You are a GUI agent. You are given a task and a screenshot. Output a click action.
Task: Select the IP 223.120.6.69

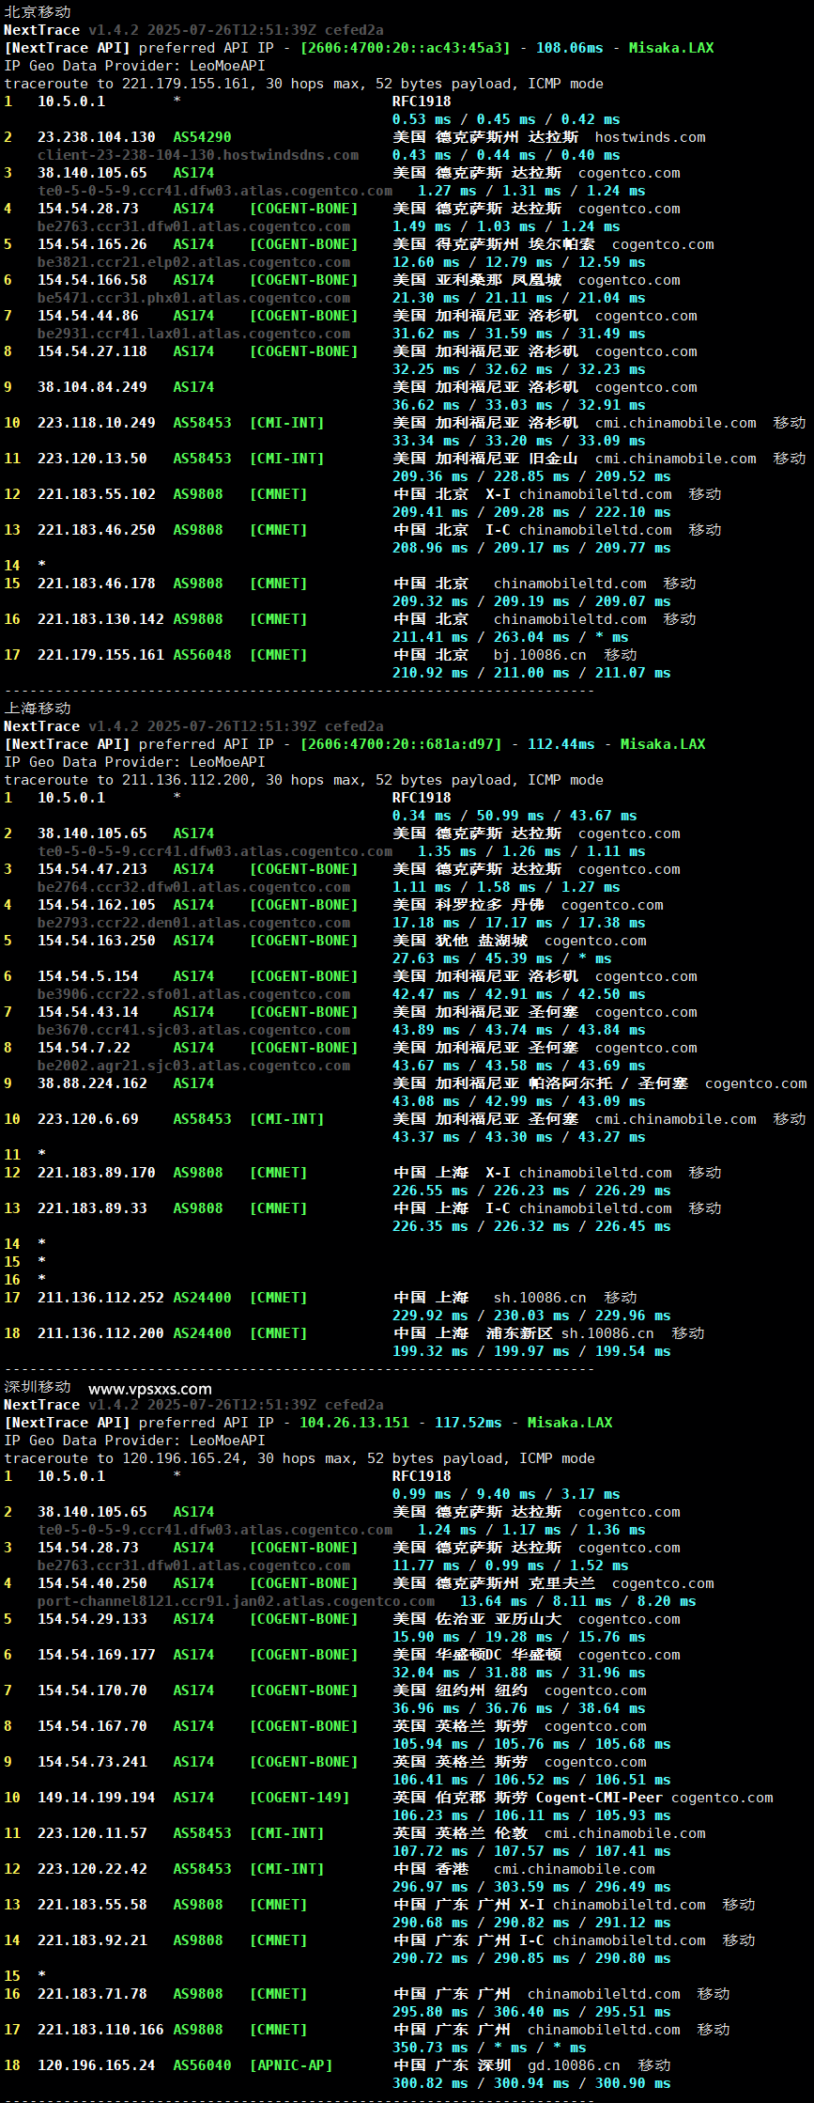pos(88,1119)
